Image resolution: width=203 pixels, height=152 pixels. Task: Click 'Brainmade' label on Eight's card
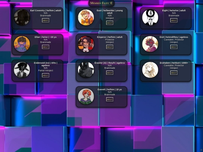174,15
